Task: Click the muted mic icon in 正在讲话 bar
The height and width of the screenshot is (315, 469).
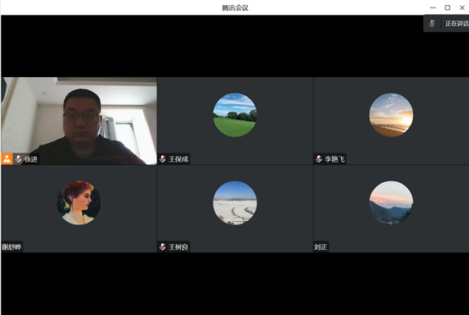Action: [x=432, y=24]
